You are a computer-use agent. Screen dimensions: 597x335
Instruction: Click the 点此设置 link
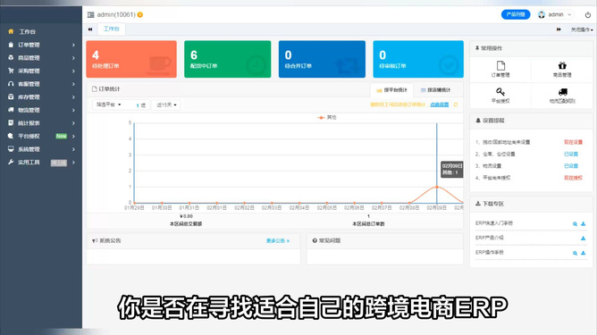[440, 105]
